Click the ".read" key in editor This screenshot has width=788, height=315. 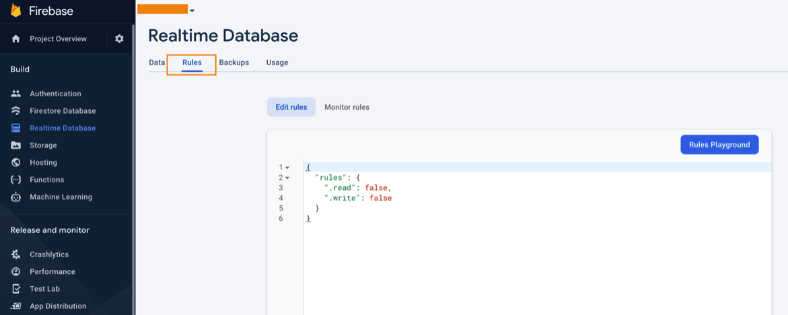[341, 188]
